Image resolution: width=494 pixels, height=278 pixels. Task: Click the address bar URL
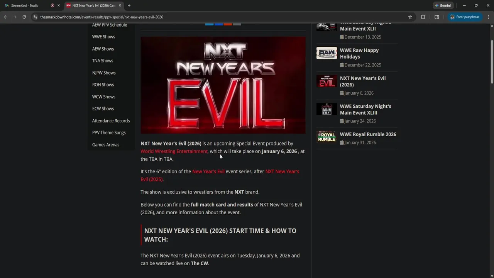pyautogui.click(x=102, y=17)
